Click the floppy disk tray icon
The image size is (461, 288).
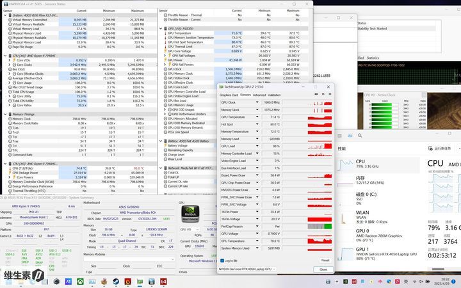pyautogui.click(x=328, y=282)
